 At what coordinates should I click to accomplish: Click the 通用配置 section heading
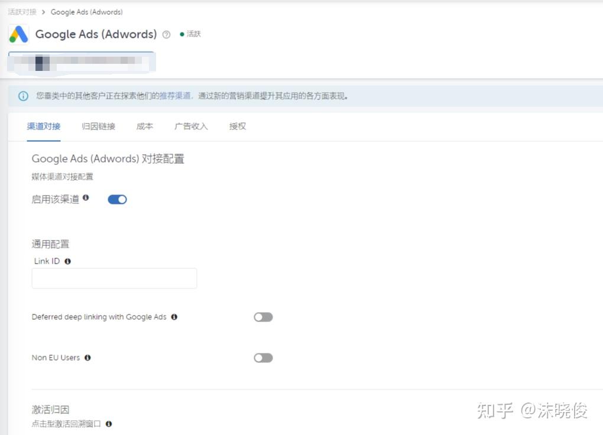pyautogui.click(x=50, y=244)
